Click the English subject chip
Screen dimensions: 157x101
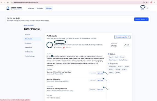click(x=111, y=57)
